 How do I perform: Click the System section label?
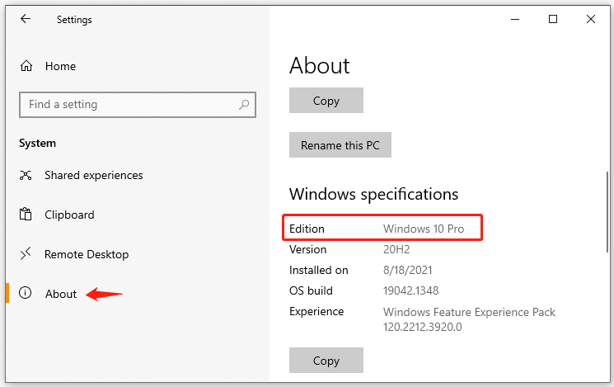[x=38, y=143]
